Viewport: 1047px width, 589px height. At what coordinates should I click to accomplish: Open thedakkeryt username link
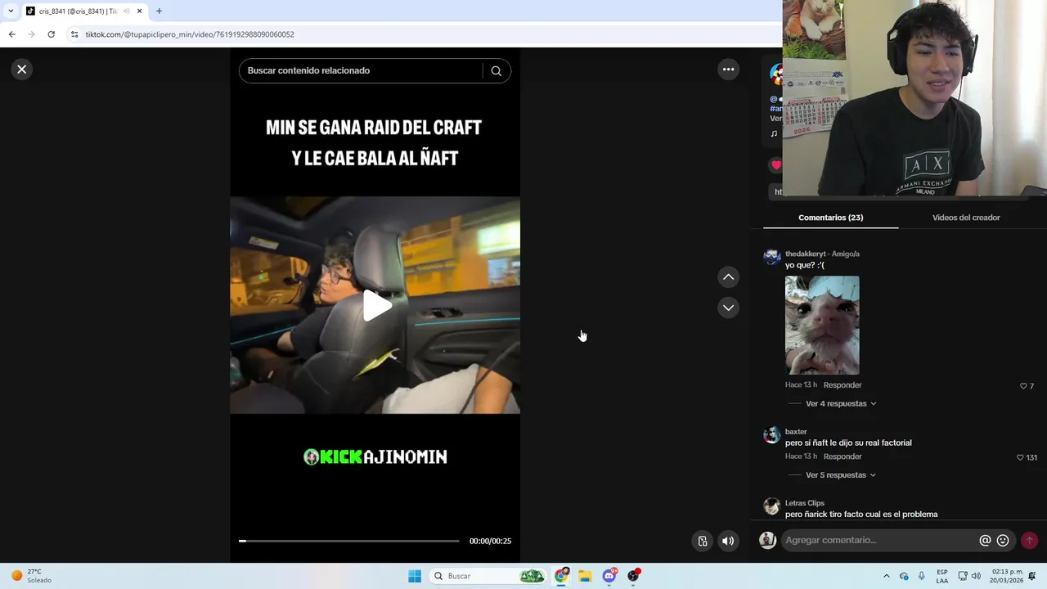pyautogui.click(x=806, y=254)
